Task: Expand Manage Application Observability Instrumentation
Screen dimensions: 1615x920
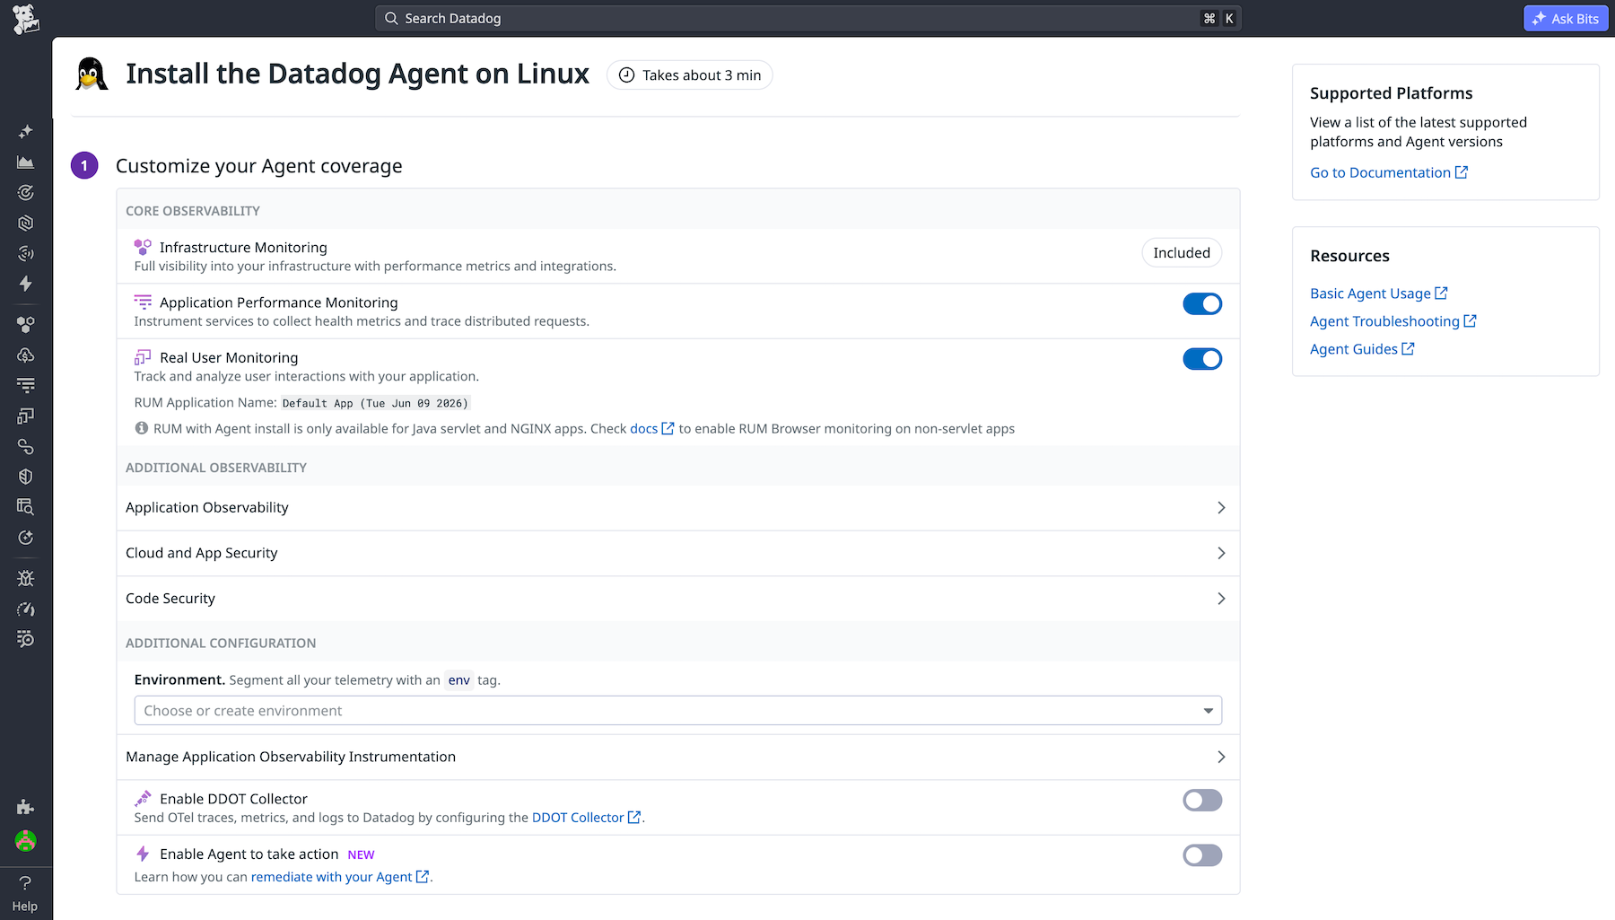Action: coord(678,758)
